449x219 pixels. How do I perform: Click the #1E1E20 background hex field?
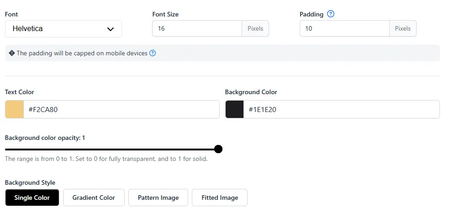(x=341, y=109)
